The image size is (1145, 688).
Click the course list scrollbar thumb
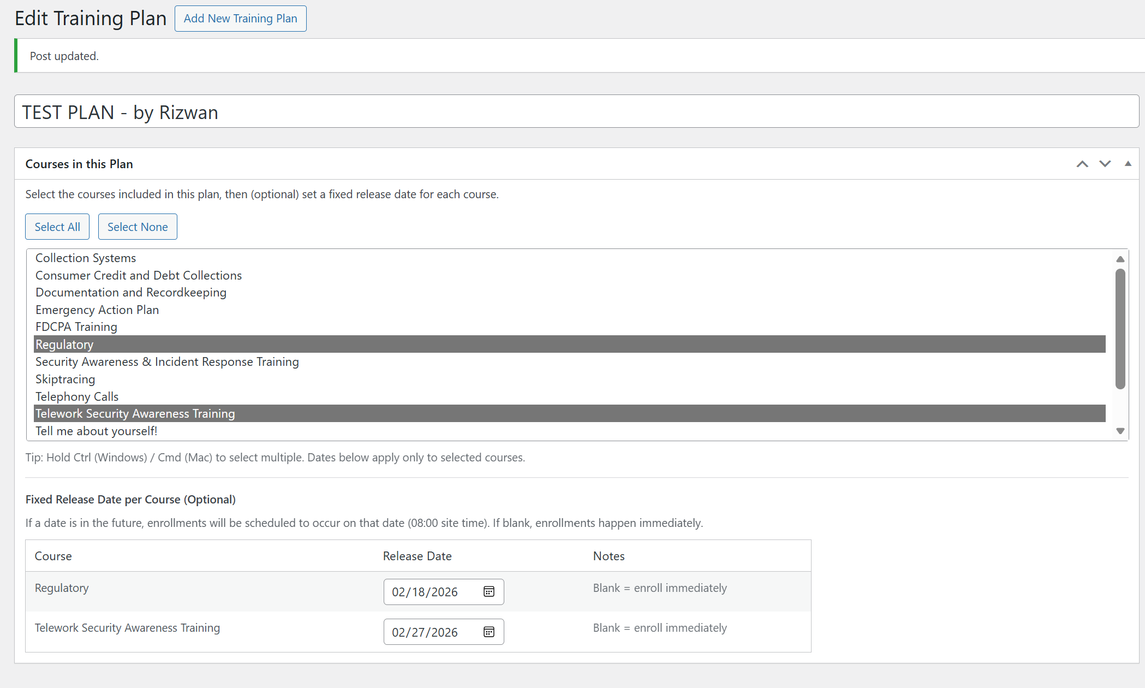tap(1120, 328)
